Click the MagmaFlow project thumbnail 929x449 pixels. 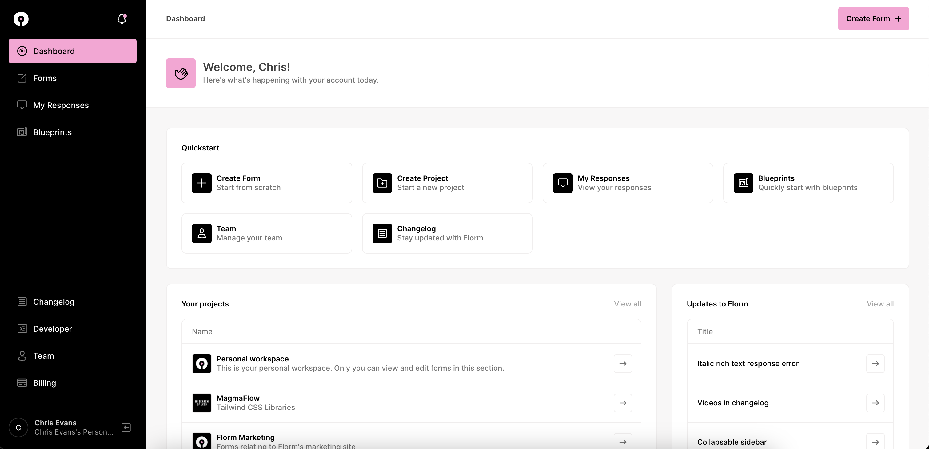coord(201,403)
